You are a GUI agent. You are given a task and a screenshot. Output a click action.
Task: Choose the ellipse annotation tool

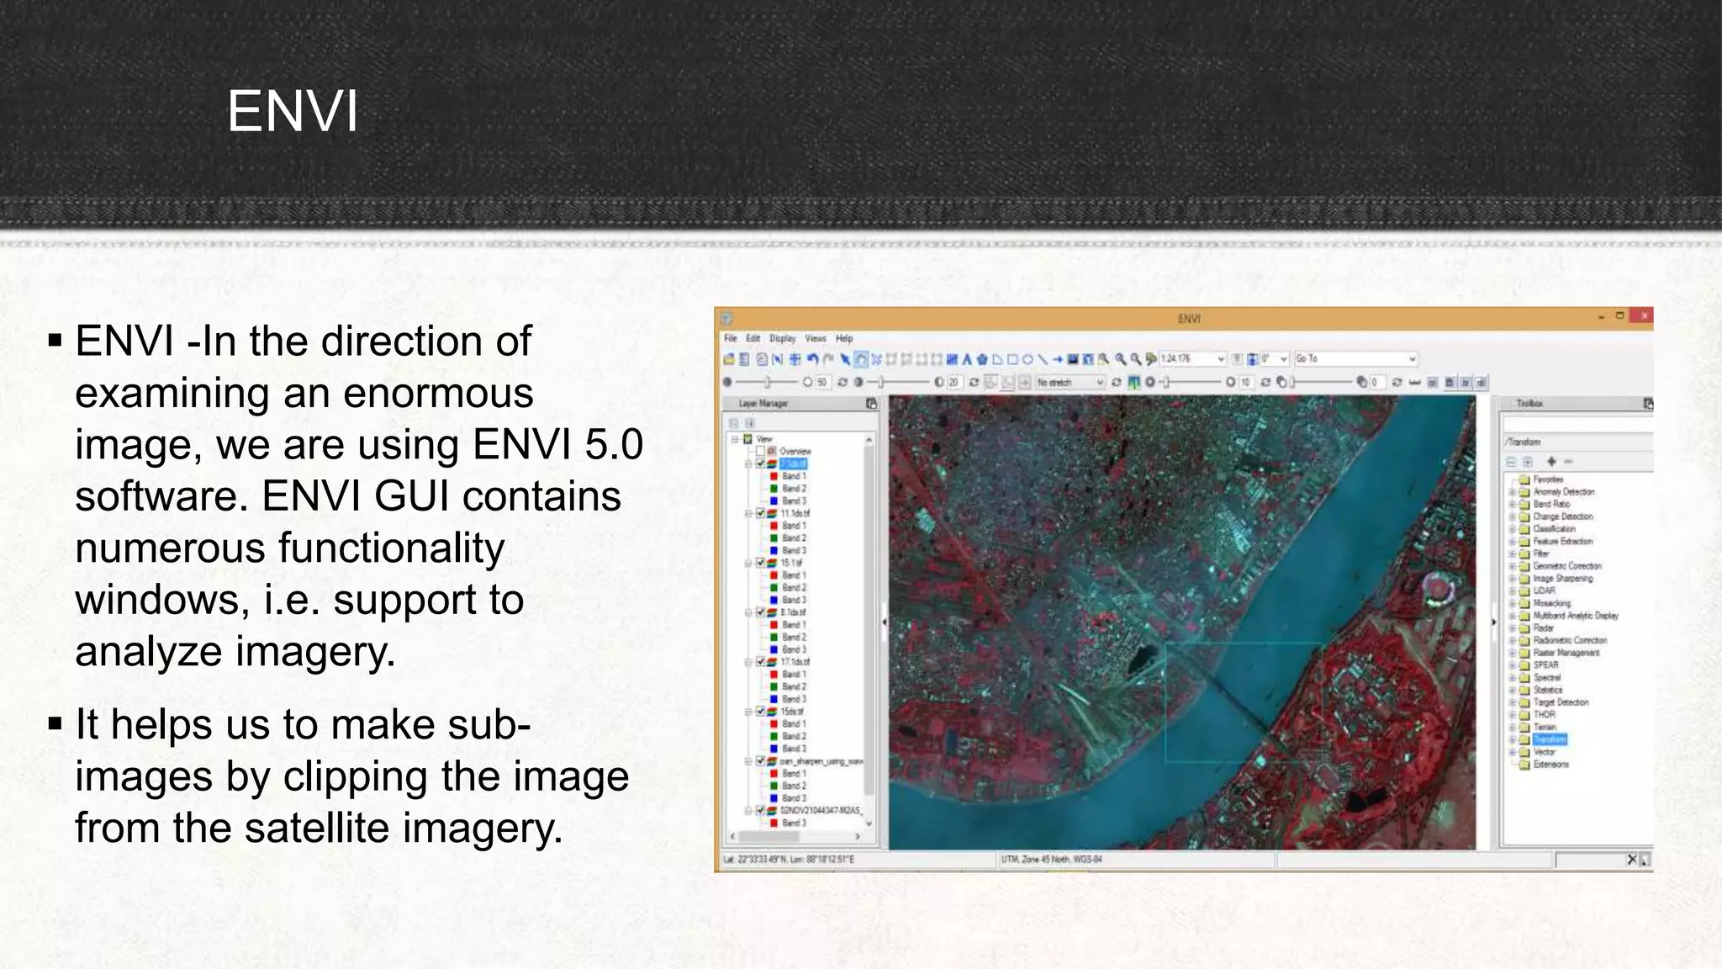1027,359
